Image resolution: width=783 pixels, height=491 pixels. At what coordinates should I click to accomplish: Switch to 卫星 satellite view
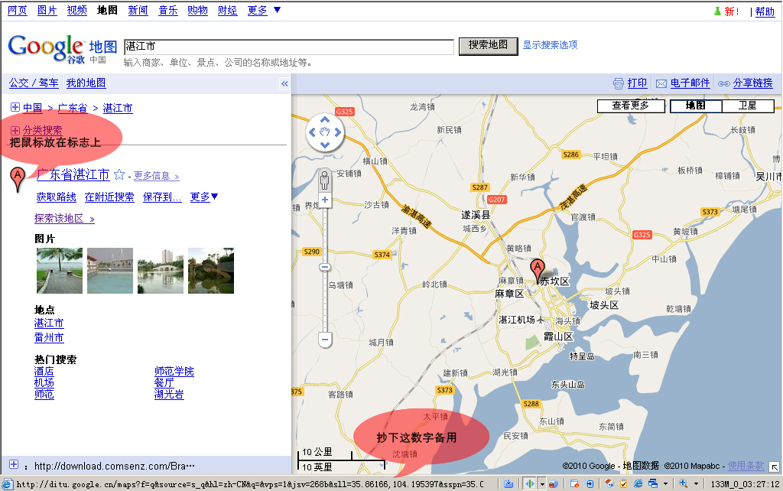(748, 106)
